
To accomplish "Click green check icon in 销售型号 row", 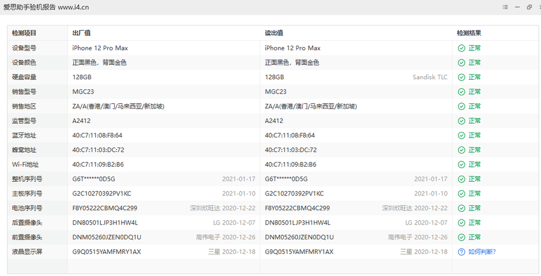I will (461, 92).
